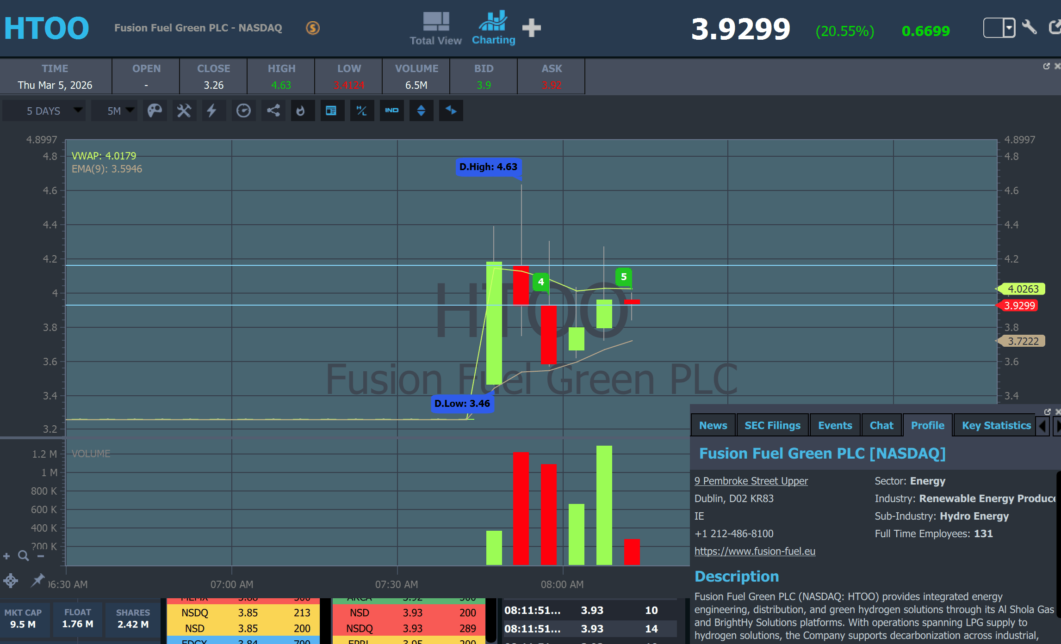Image resolution: width=1061 pixels, height=644 pixels.
Task: Open the chart color palette settings
Action: (155, 111)
